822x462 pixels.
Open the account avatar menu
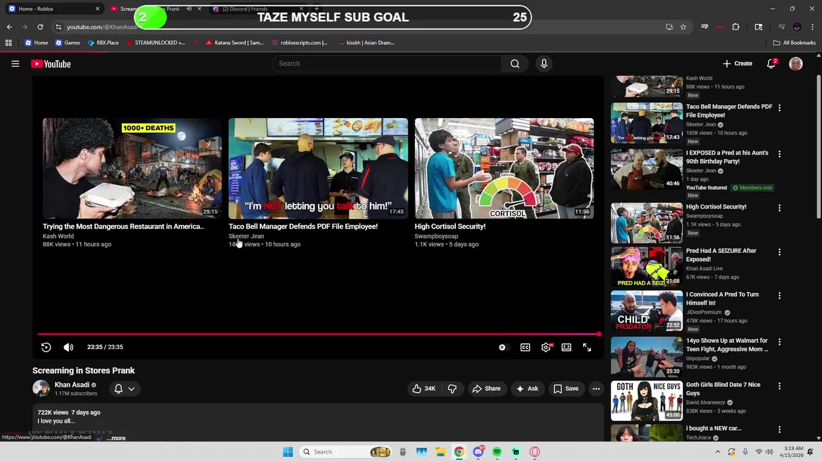tap(796, 64)
